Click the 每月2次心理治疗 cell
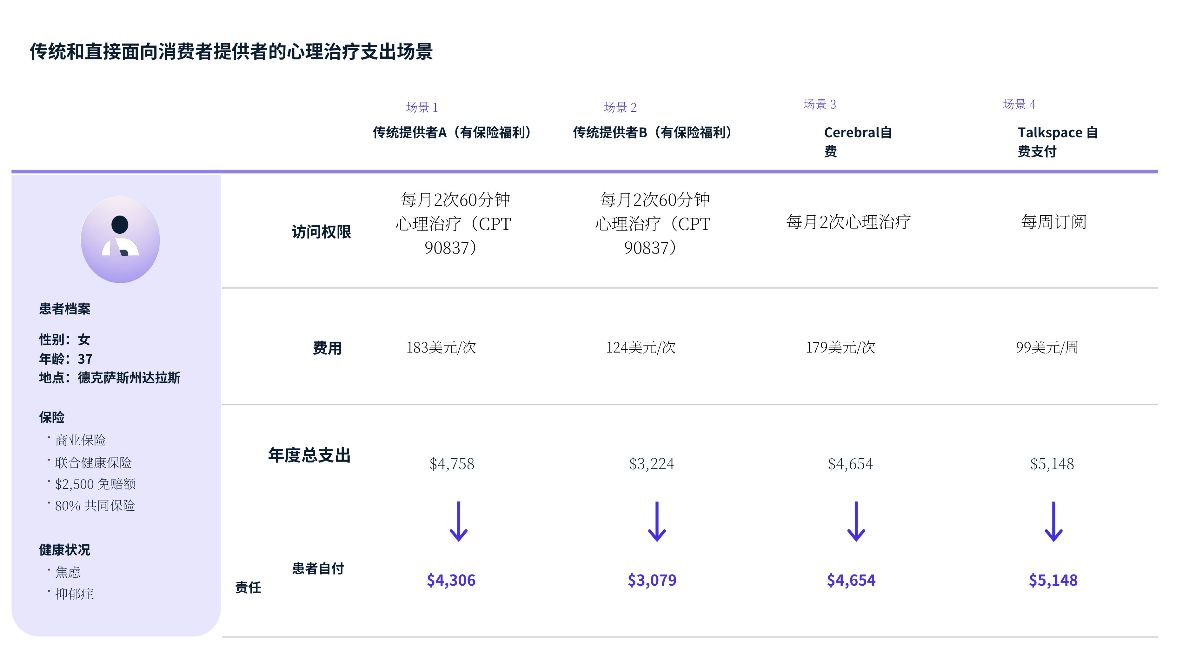1189x666 pixels. pos(848,222)
